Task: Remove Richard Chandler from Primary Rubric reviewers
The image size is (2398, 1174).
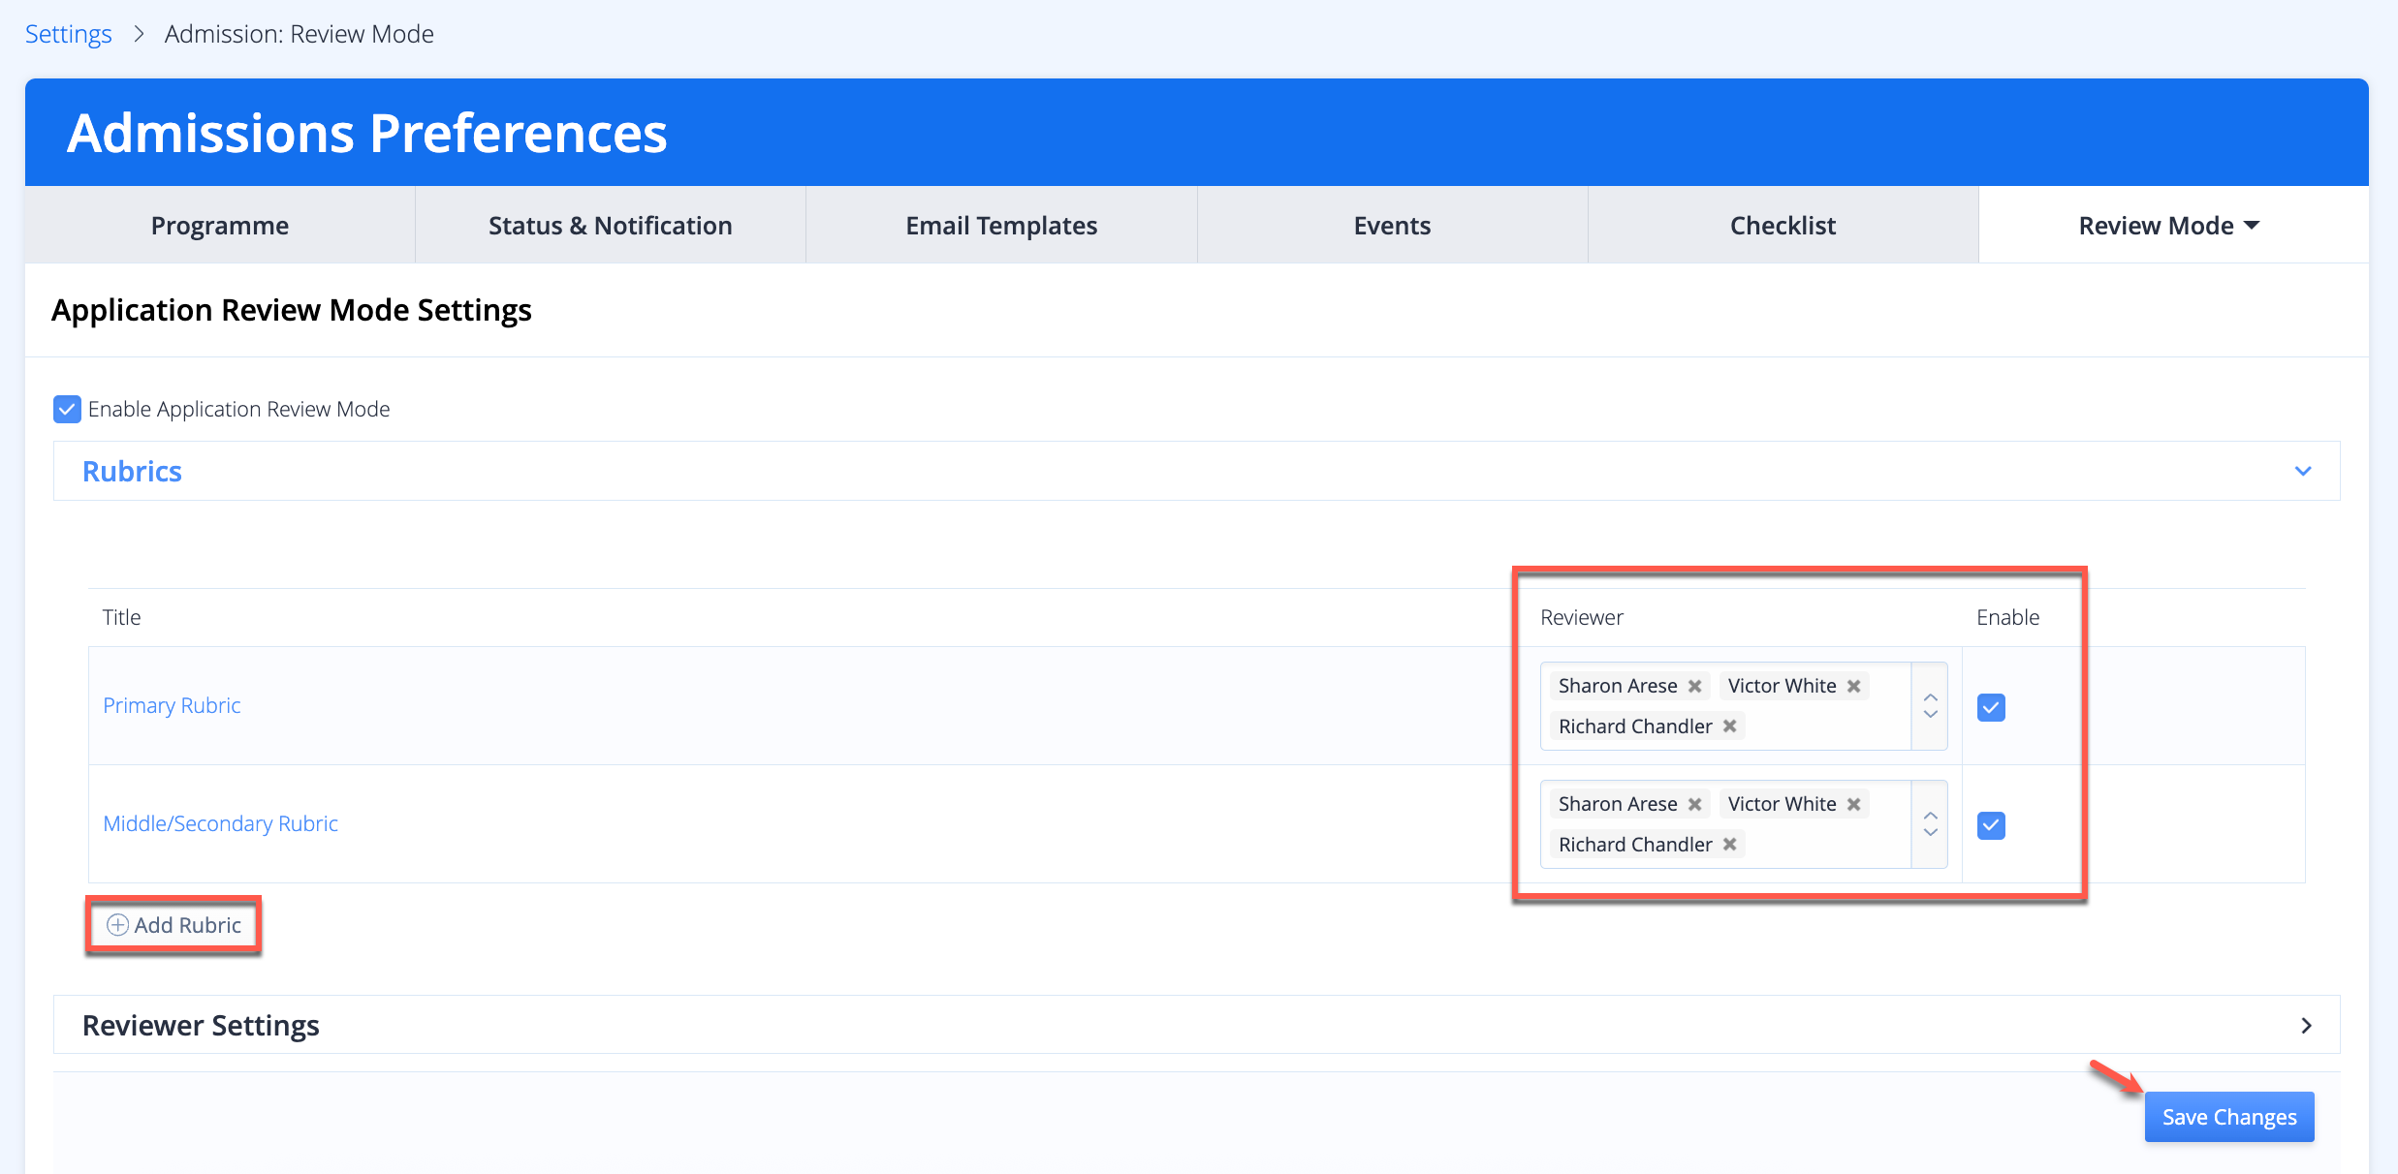Action: click(x=1729, y=726)
